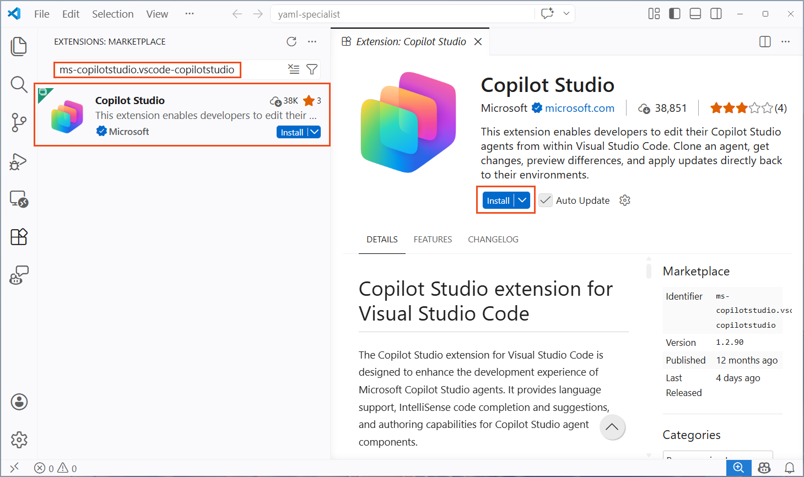Click the refresh icon in Extensions panel
The width and height of the screenshot is (804, 477).
tap(291, 41)
